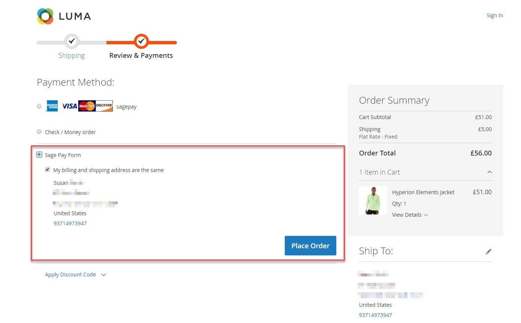Go back to the Shipping step
The height and width of the screenshot is (323, 521).
point(71,56)
